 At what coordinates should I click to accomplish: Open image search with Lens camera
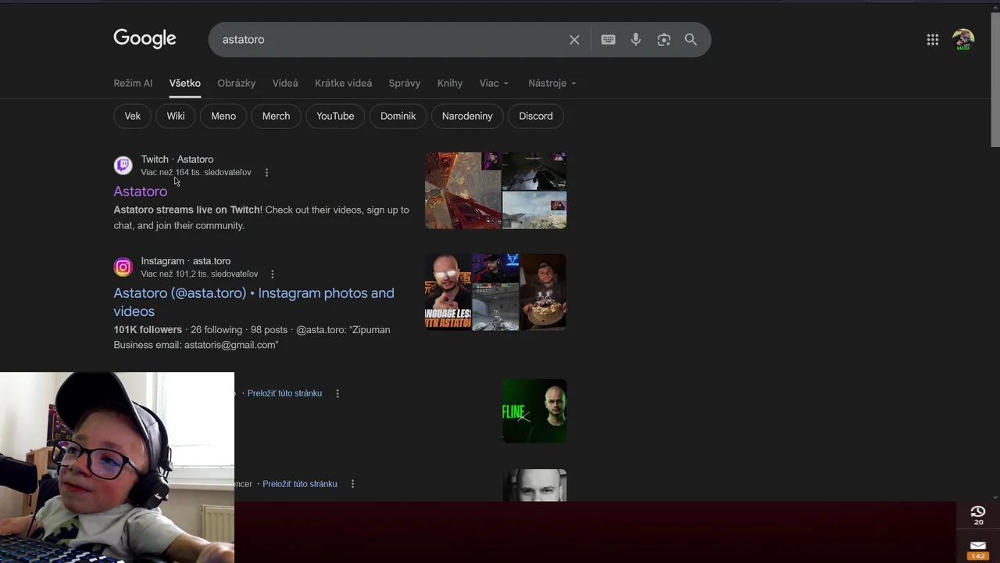(x=664, y=40)
